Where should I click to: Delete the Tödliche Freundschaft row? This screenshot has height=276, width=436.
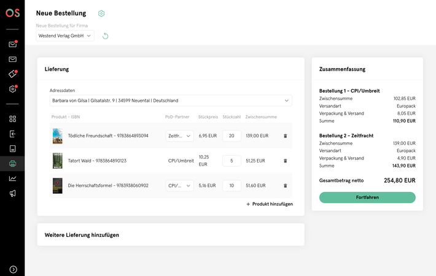click(286, 136)
